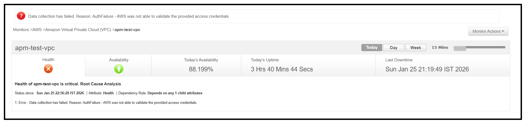The height and width of the screenshot is (124, 528).
Task: Click the critical Health status icon
Action: click(48, 69)
